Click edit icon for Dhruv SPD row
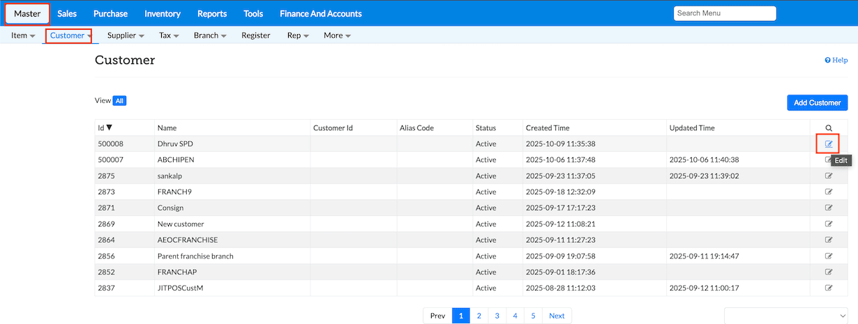The image size is (858, 324). point(829,144)
